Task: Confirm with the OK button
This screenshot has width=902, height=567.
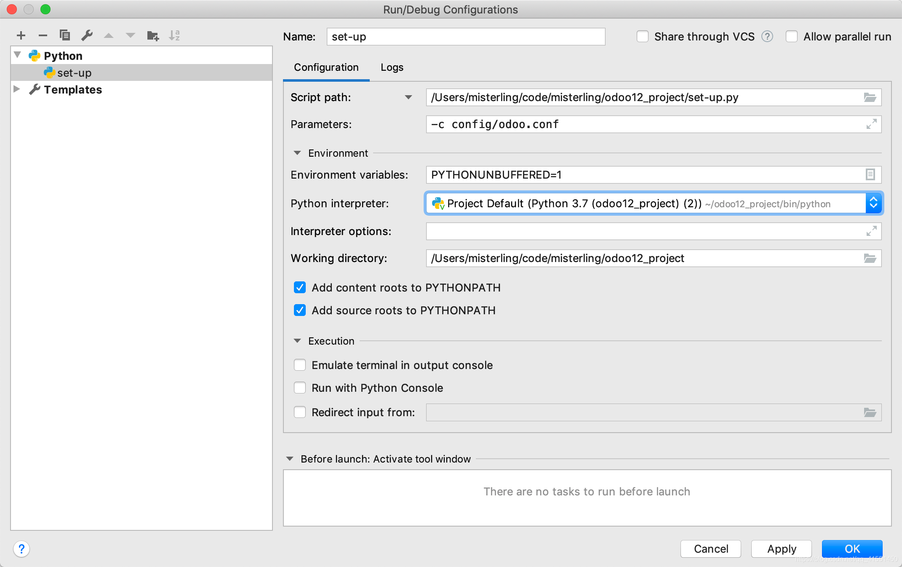Action: point(852,549)
